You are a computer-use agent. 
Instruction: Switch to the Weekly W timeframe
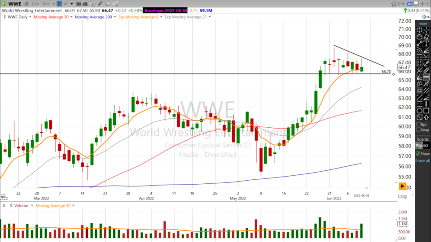[x=66, y=4]
